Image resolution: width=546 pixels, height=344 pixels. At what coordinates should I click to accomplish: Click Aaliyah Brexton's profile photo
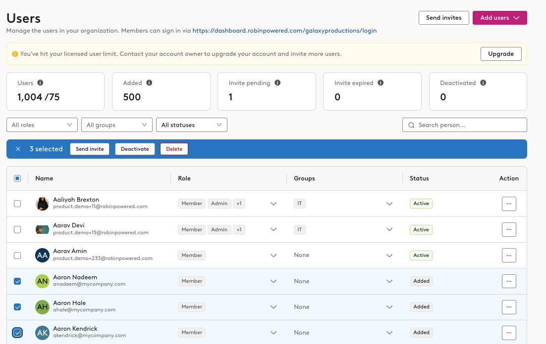click(43, 204)
